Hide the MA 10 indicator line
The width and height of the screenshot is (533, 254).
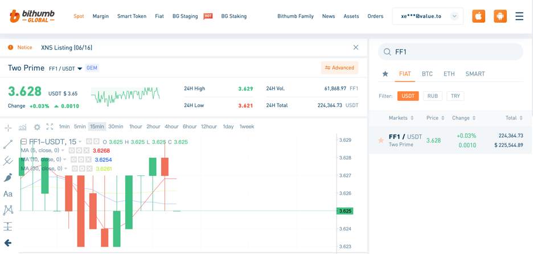pos(73,159)
